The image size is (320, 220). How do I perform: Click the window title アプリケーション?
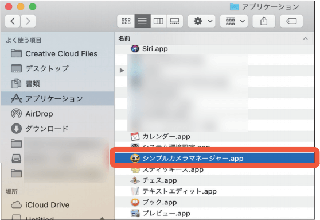click(270, 7)
